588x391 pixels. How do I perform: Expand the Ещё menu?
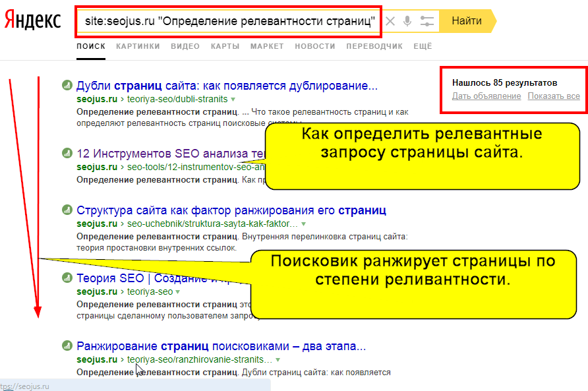423,46
